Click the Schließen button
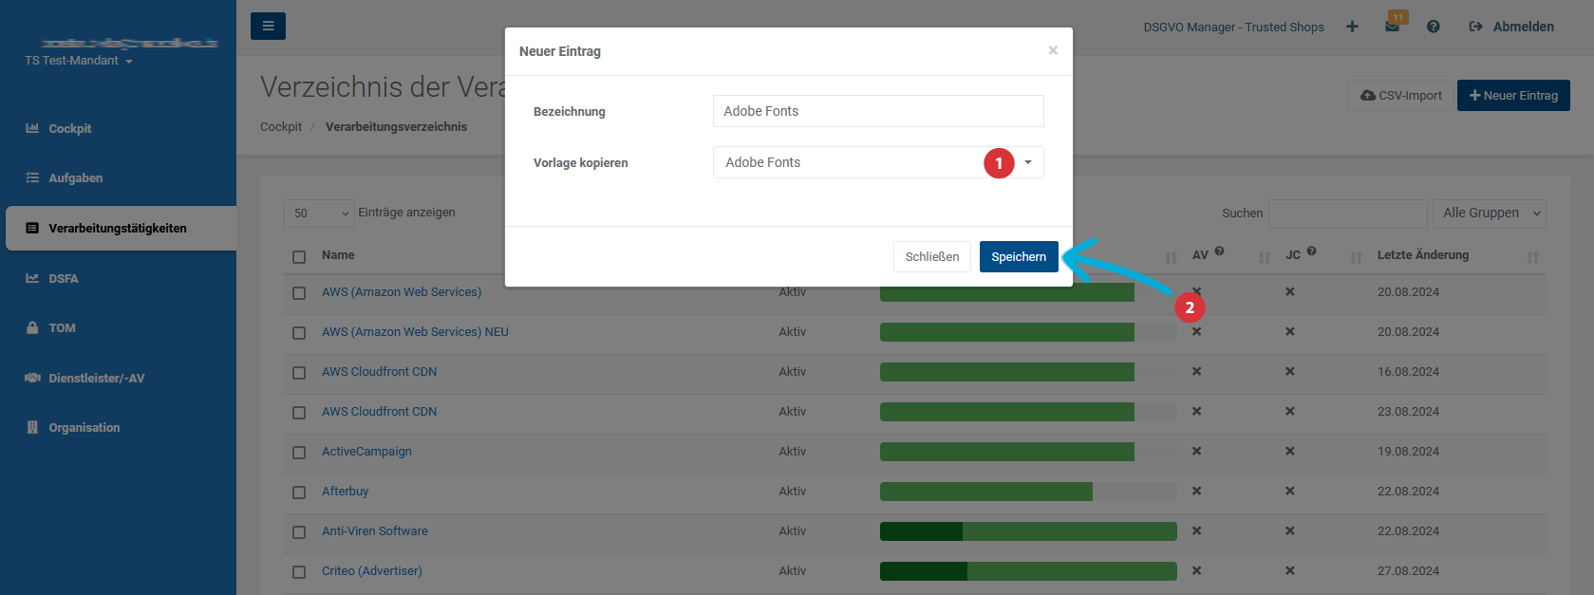The width and height of the screenshot is (1594, 595). pyautogui.click(x=932, y=256)
